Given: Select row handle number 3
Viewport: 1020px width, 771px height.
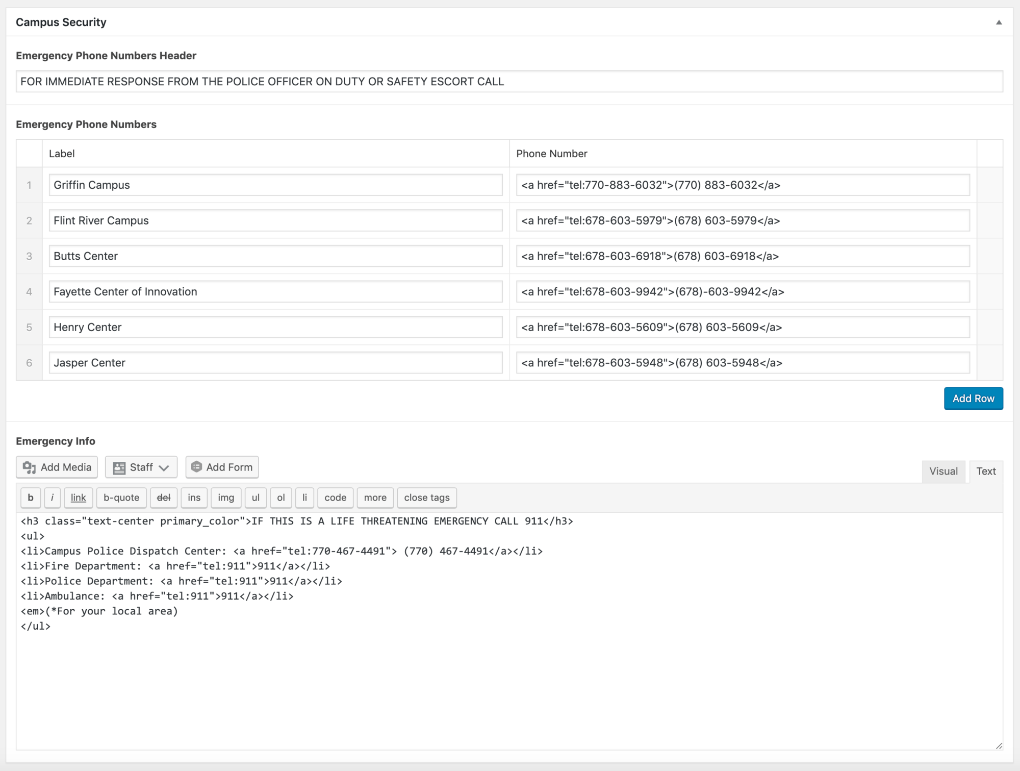Looking at the screenshot, I should pyautogui.click(x=29, y=256).
